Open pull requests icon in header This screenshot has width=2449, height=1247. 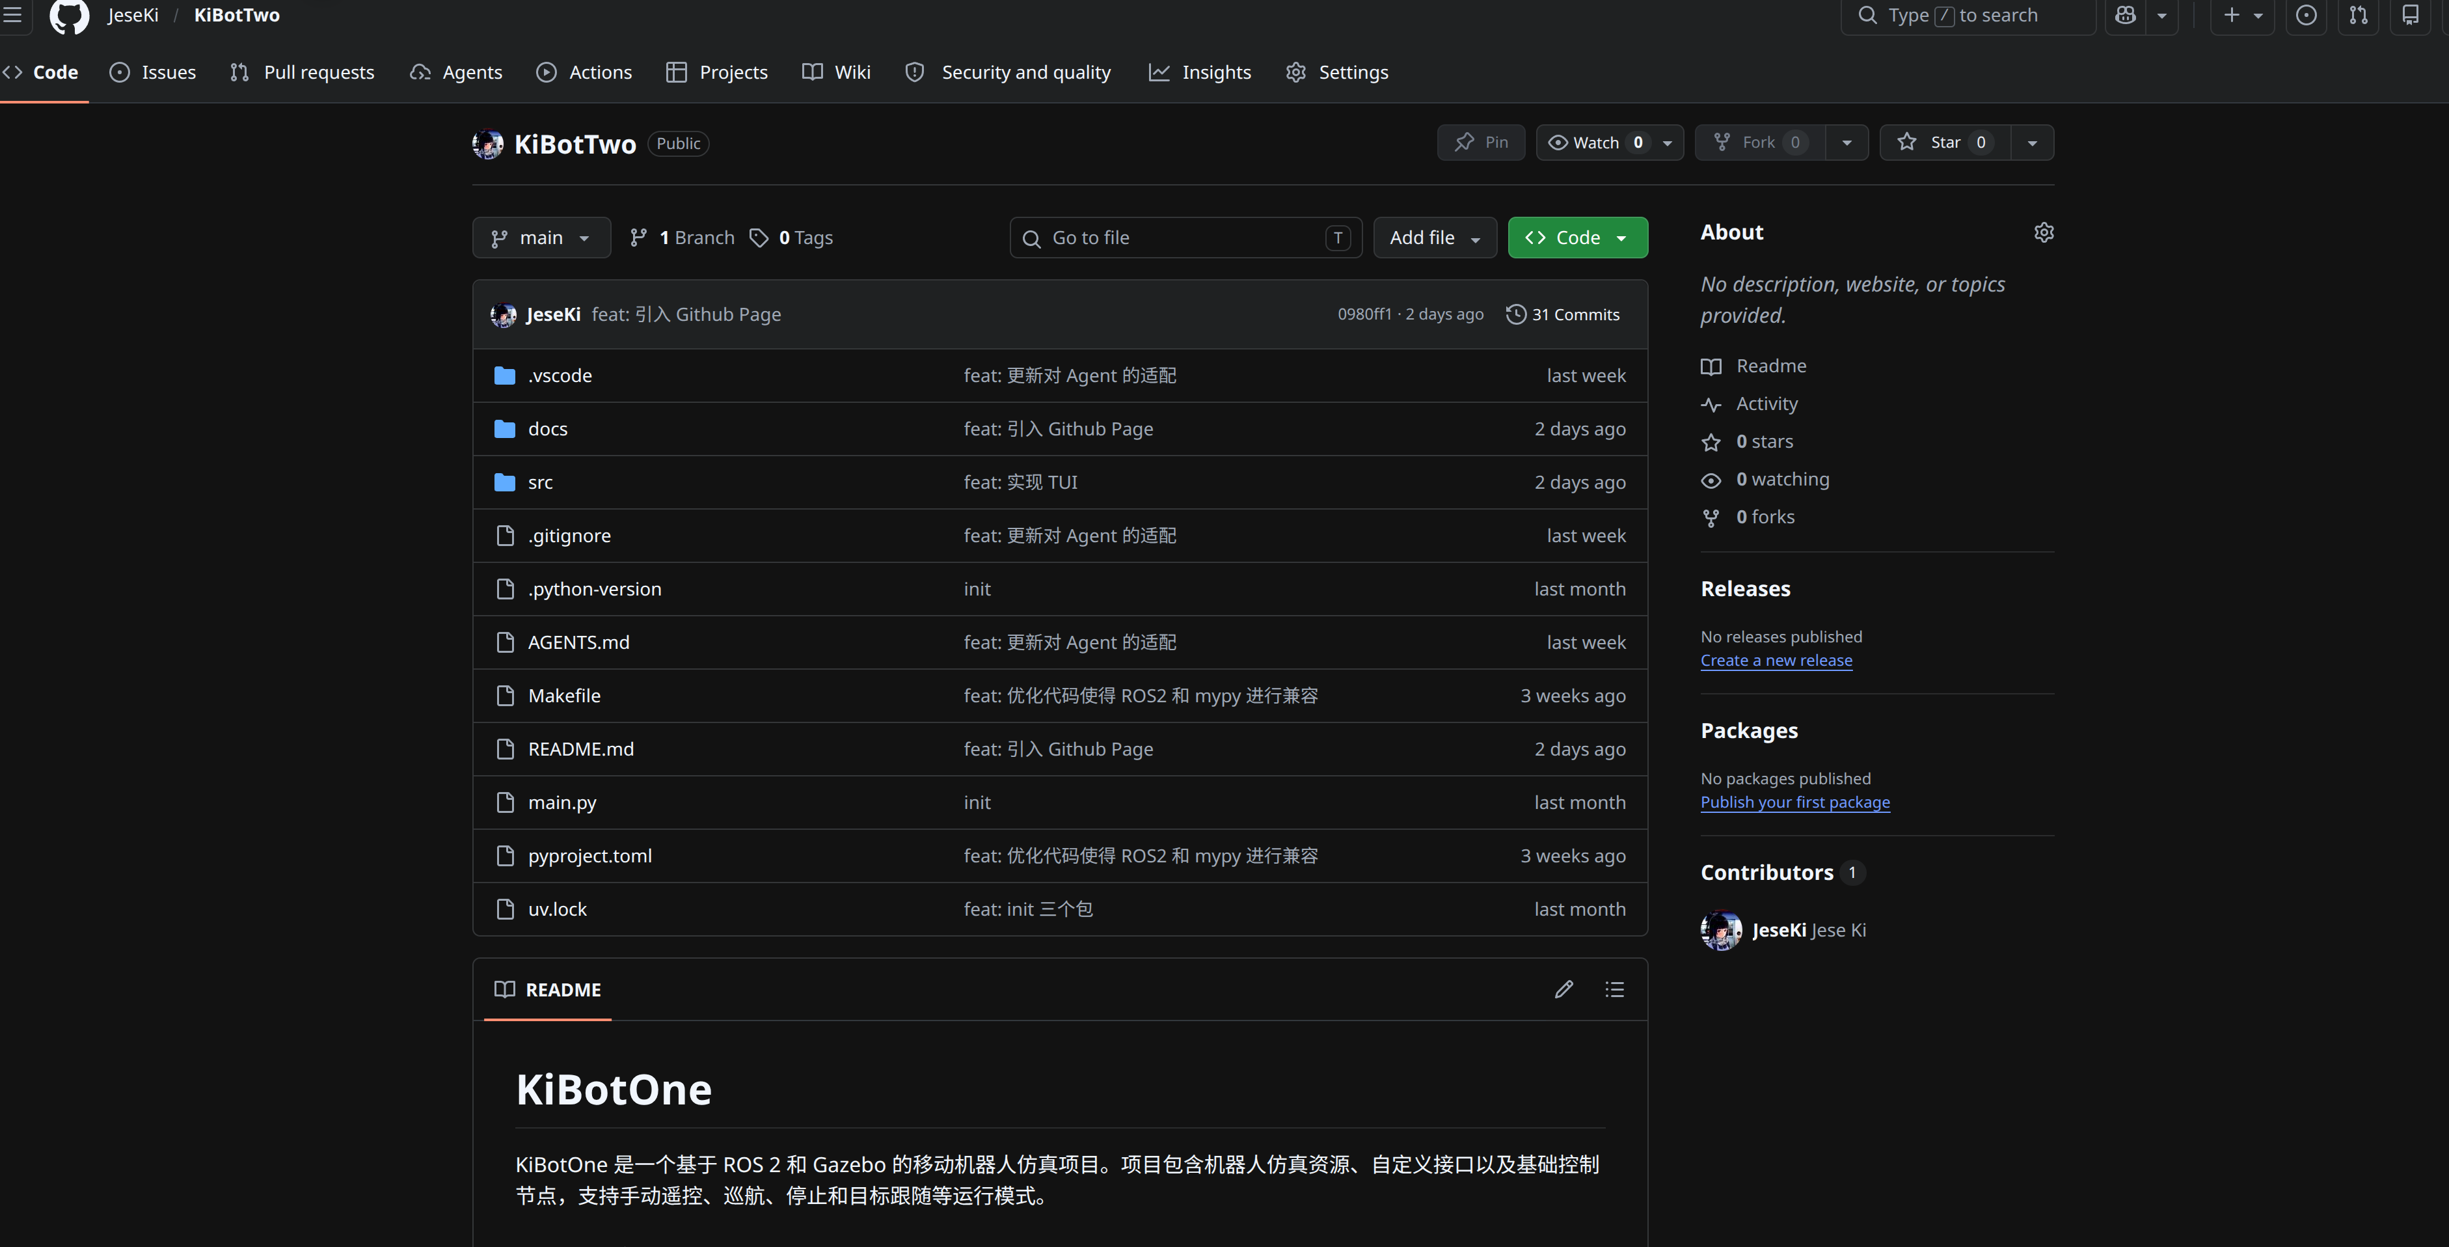tap(2359, 15)
